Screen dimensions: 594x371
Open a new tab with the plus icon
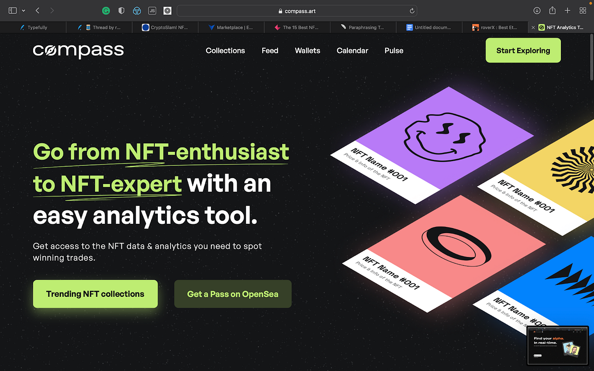pyautogui.click(x=567, y=11)
